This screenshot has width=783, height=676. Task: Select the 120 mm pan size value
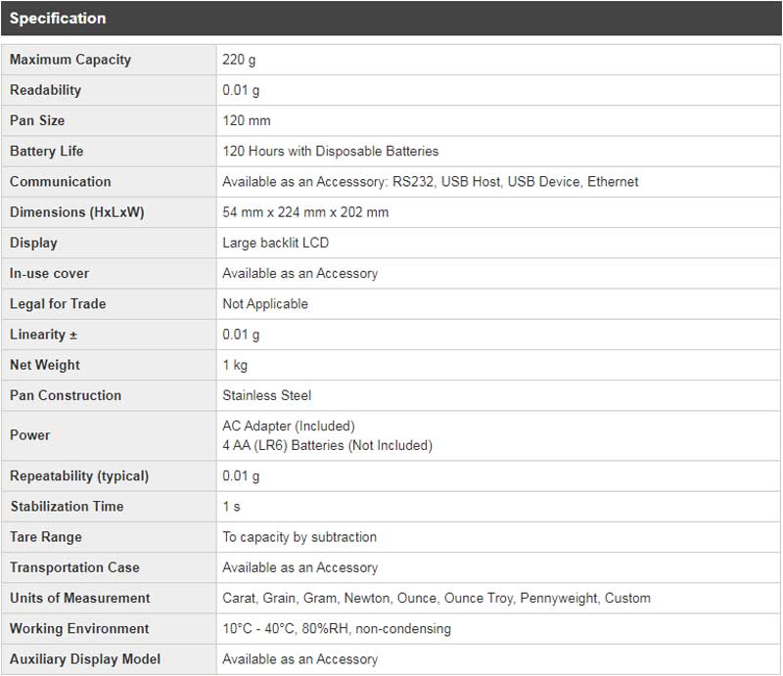(247, 120)
